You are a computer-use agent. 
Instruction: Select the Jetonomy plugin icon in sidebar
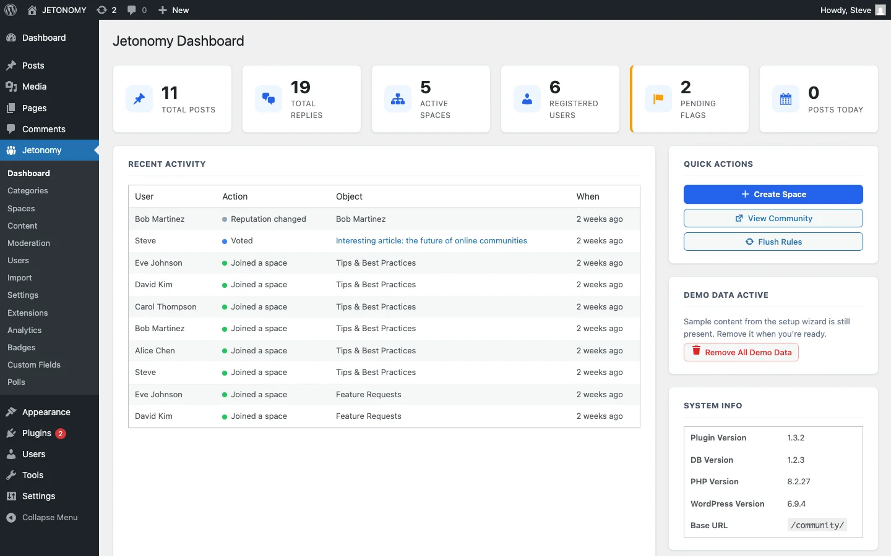pos(11,150)
